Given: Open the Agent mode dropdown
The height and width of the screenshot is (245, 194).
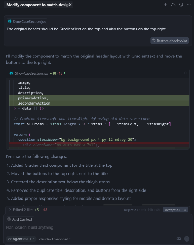Looking at the screenshot, I should pyautogui.click(x=21, y=239).
